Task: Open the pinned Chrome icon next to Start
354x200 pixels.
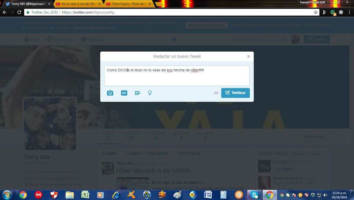Action: tap(23, 195)
